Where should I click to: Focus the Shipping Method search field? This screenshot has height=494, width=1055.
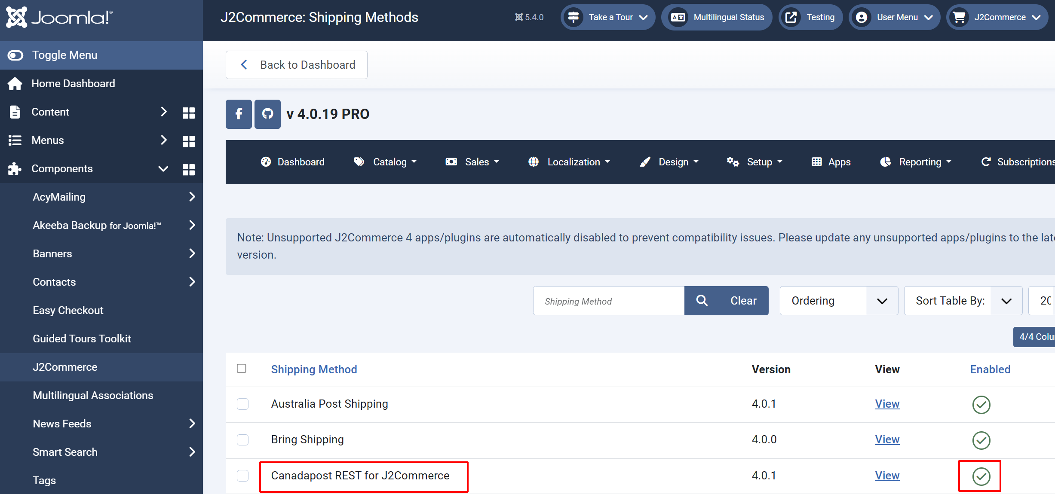(x=609, y=301)
